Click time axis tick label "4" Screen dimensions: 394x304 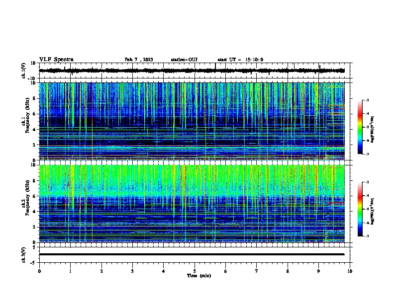164,271
